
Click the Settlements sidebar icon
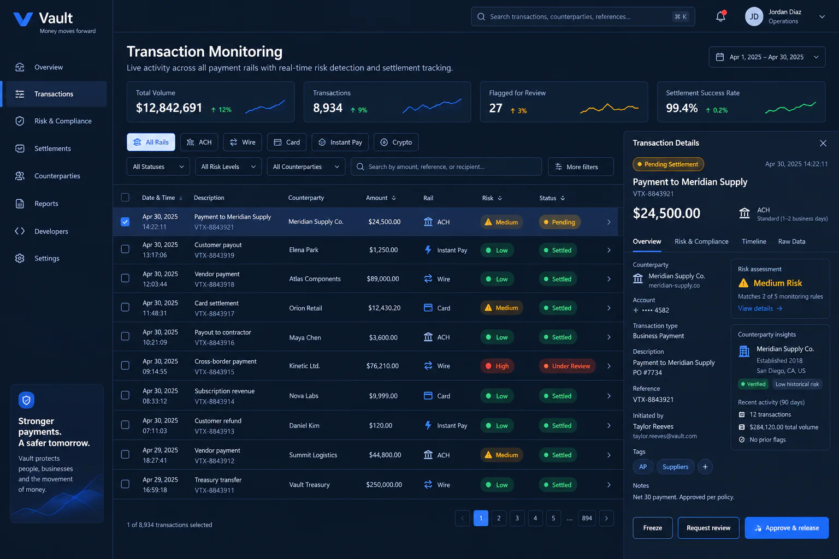pyautogui.click(x=20, y=148)
